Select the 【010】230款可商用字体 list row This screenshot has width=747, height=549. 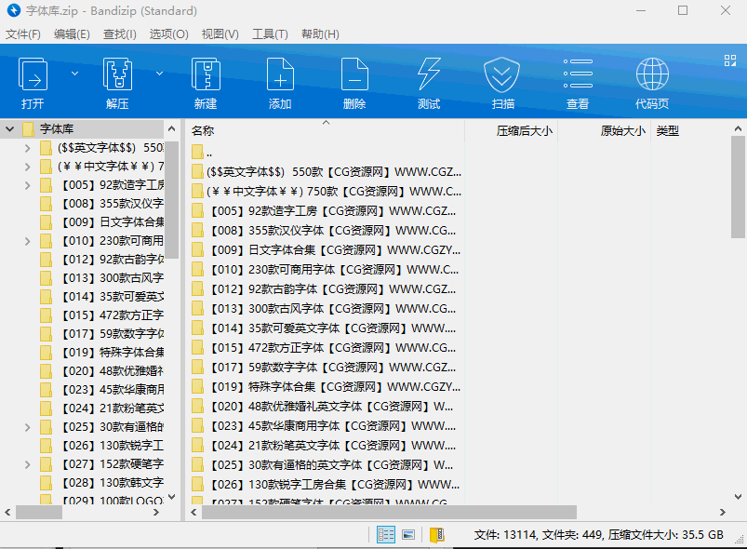tap(327, 270)
